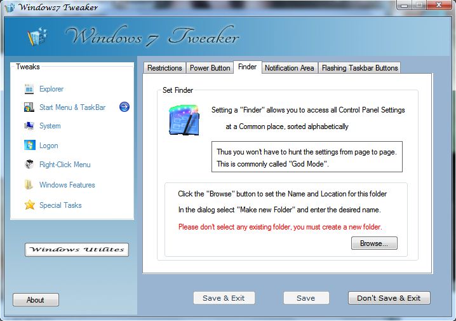Click the title bar application icon
This screenshot has height=321, width=456.
coord(10,7)
